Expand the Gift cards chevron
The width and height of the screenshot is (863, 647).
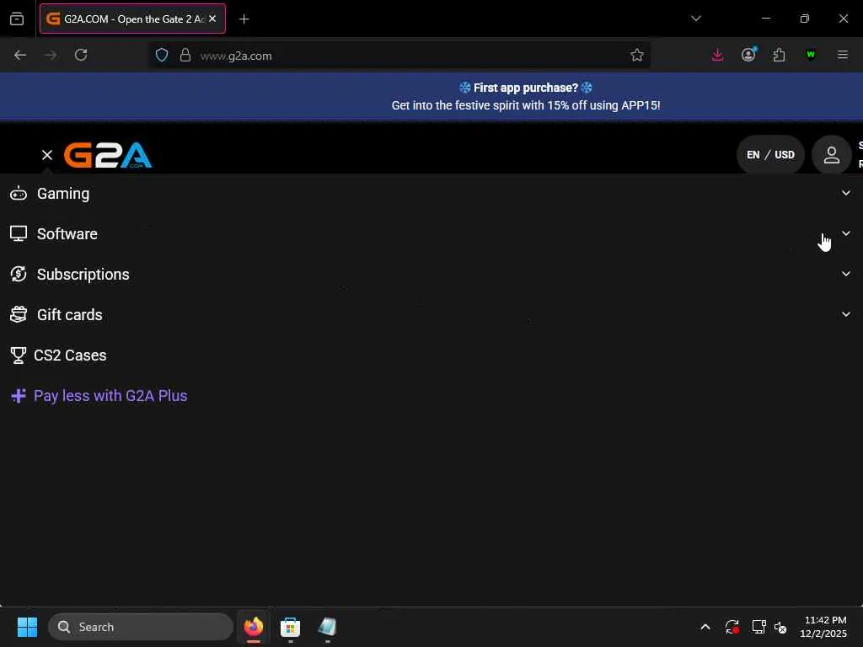[x=846, y=314]
